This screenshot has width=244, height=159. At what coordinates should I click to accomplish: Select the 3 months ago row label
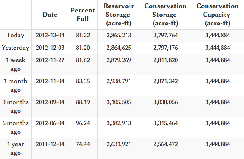click(x=15, y=106)
